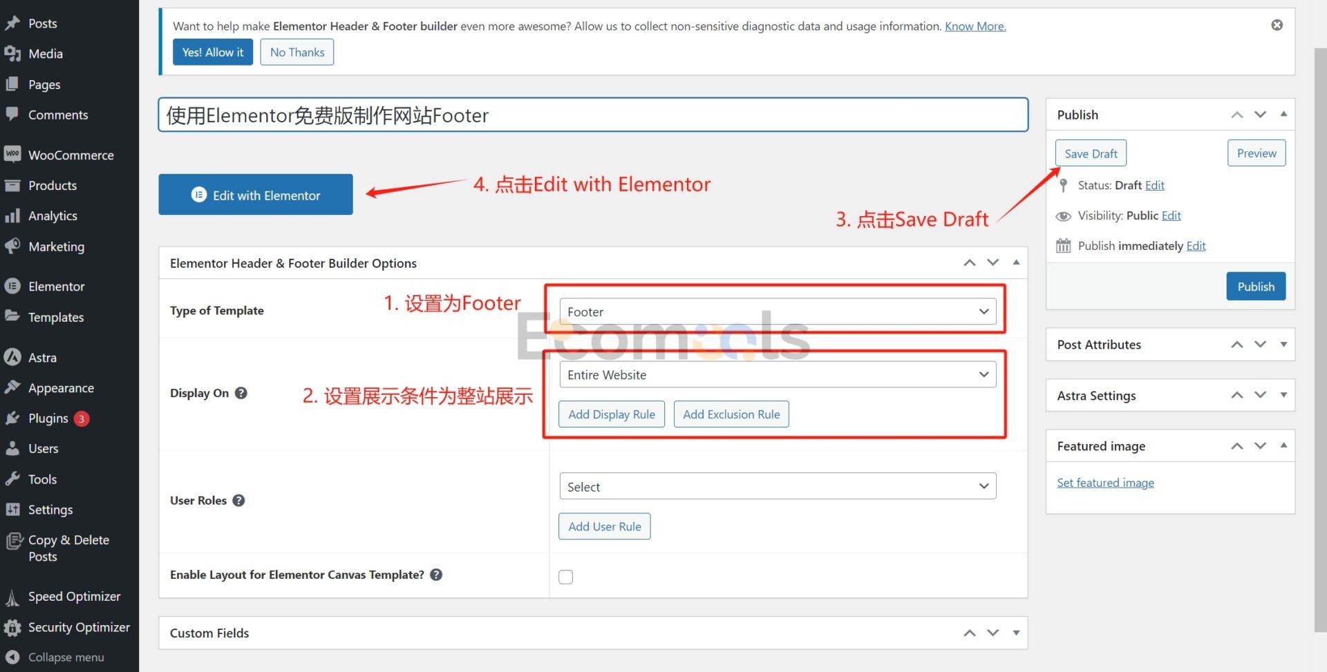Image resolution: width=1327 pixels, height=672 pixels.
Task: Expand the Astra Settings panel triangle
Action: point(1283,395)
